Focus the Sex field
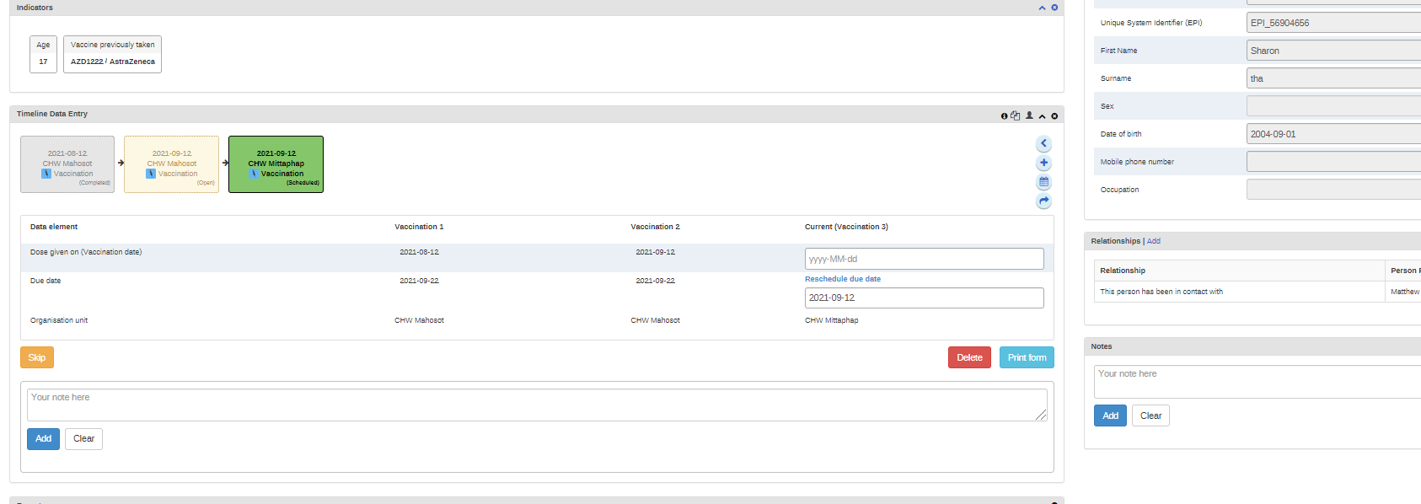Image resolution: width=1421 pixels, height=504 pixels. tap(1333, 106)
